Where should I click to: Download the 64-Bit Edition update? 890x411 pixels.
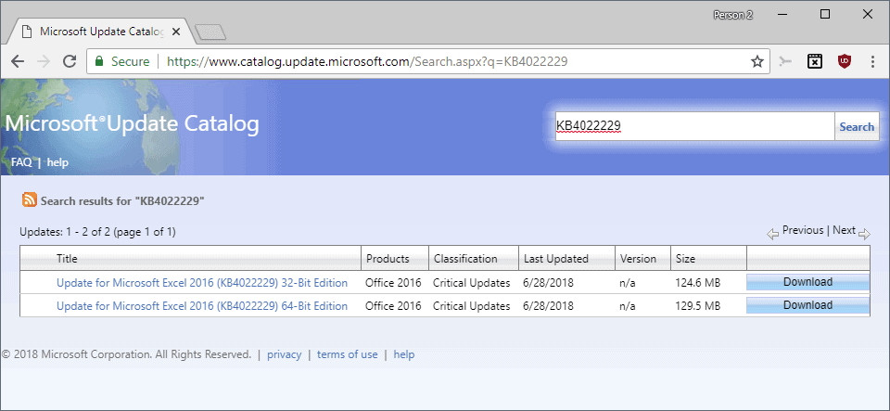807,305
